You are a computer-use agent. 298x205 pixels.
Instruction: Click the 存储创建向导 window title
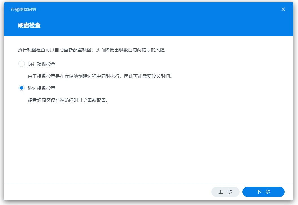click(x=24, y=10)
